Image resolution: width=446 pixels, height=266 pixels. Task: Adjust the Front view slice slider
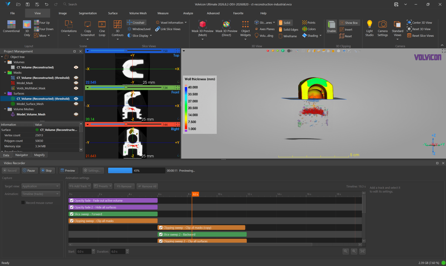pos(126,88)
